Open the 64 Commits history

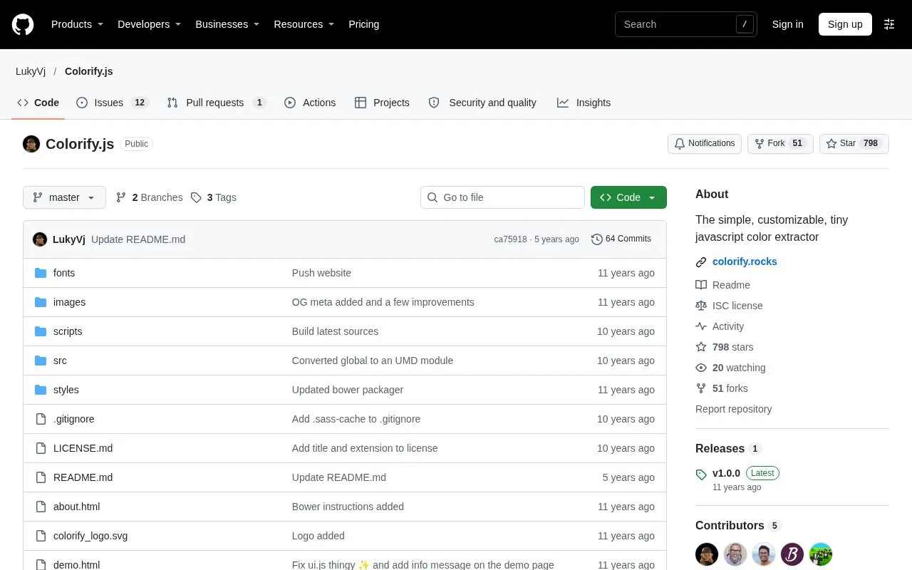[x=621, y=239]
